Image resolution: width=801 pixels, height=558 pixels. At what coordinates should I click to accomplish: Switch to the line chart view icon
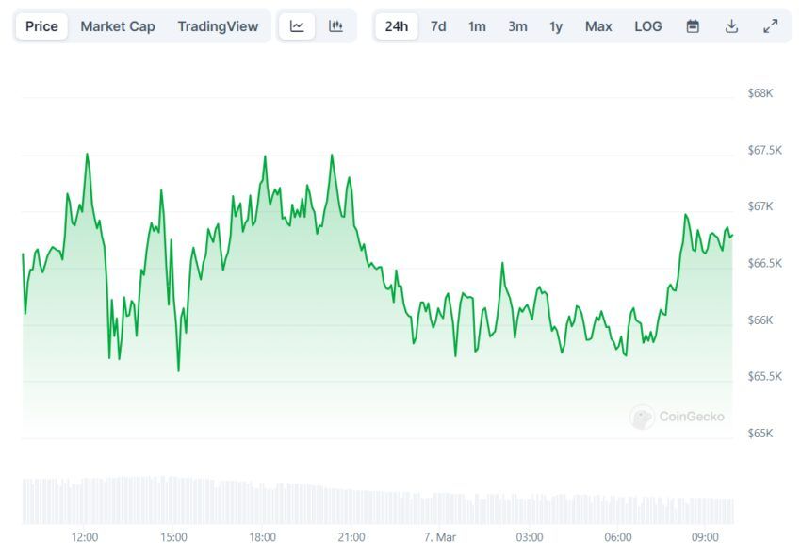297,26
